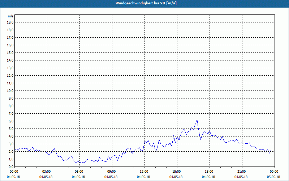The width and height of the screenshot is (289, 181).
Task: Select the 05.05.18 date label
Action: click(273, 177)
